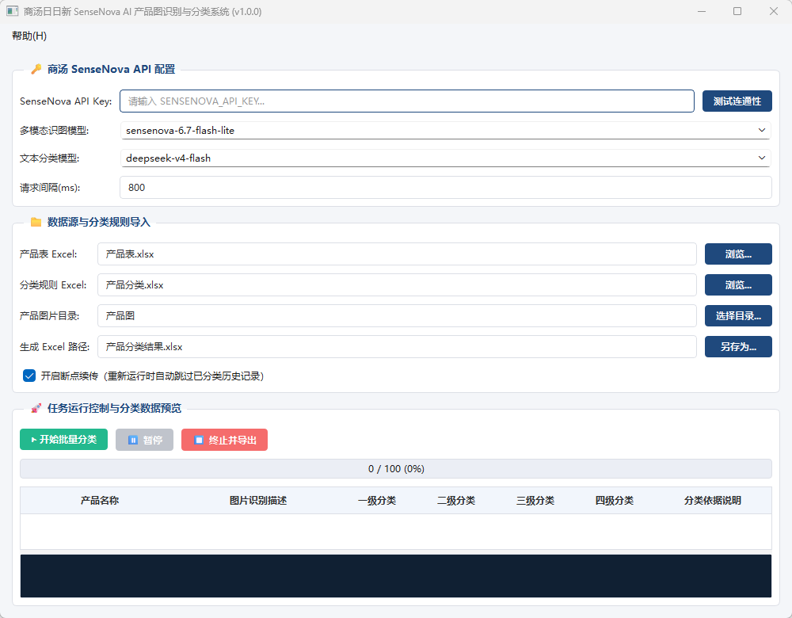The width and height of the screenshot is (792, 618).
Task: Click the 分类依据说明 column header
Action: point(713,500)
